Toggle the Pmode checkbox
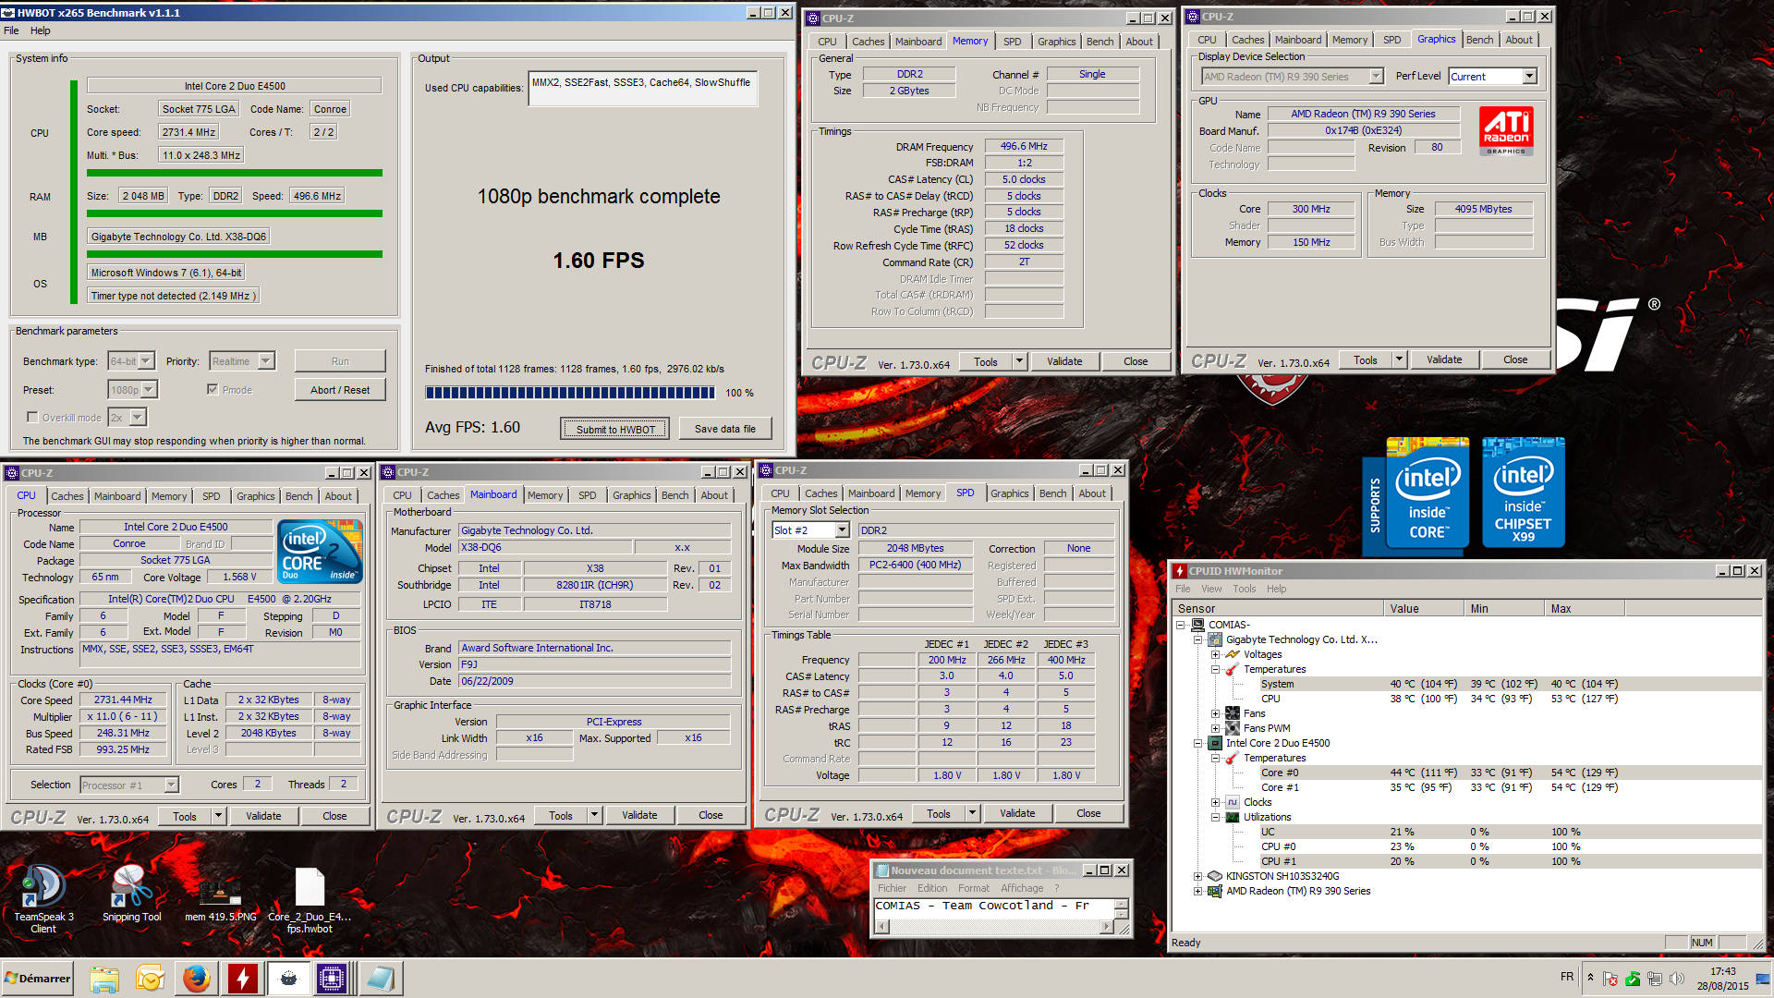Screen dimensions: 1774x998 (213, 389)
